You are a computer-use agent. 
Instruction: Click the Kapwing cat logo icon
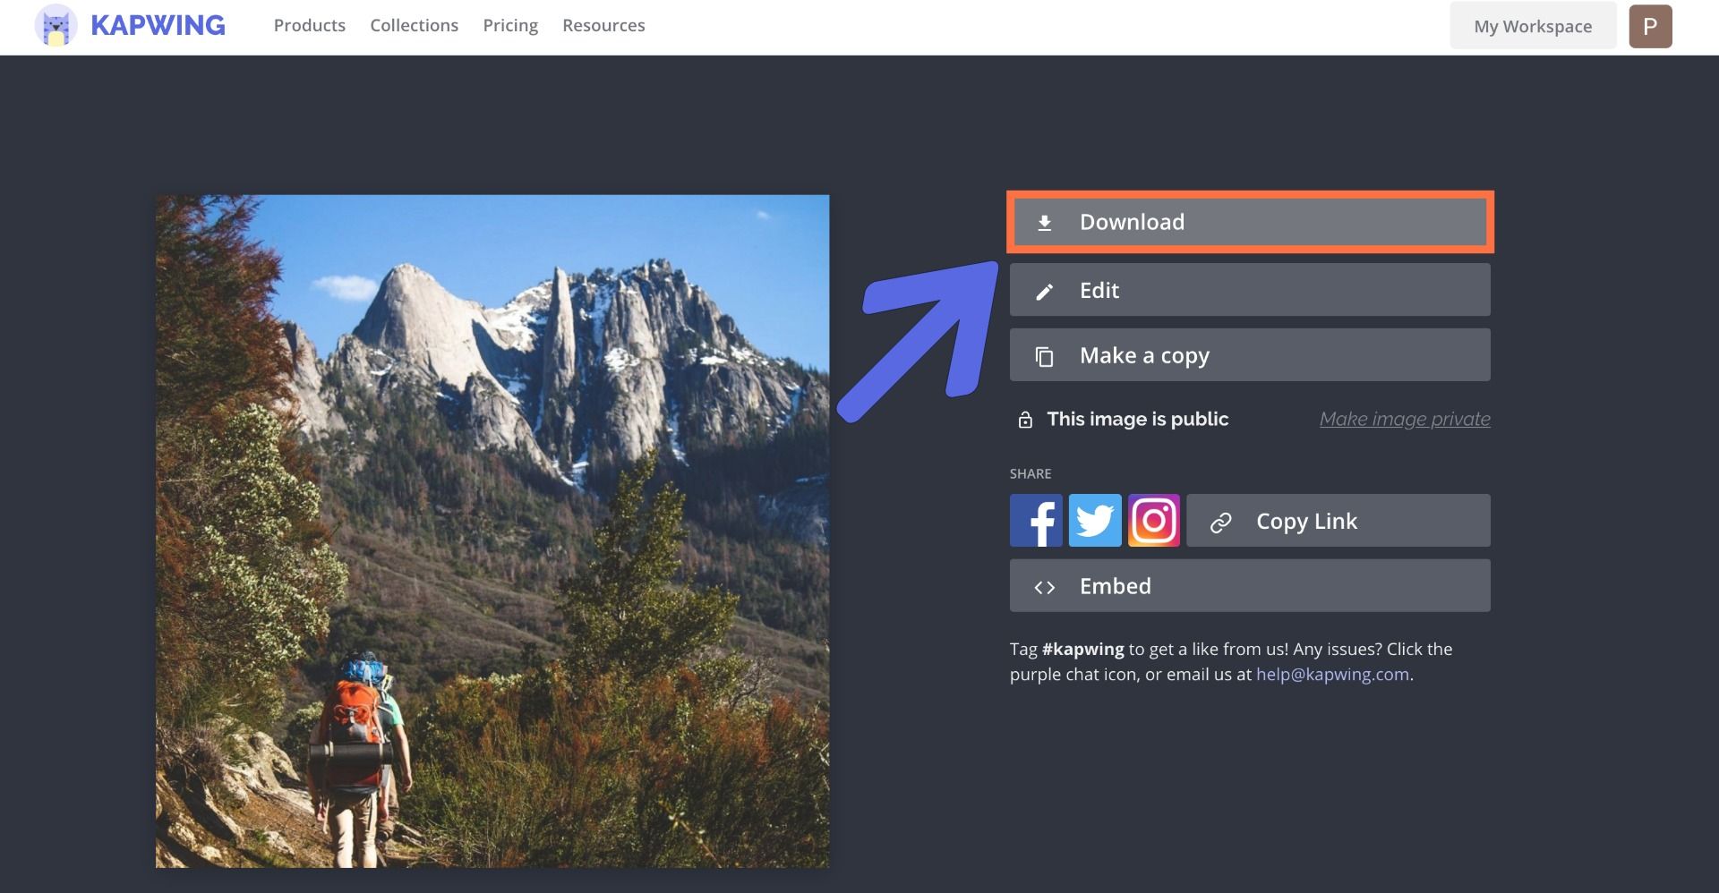56,25
